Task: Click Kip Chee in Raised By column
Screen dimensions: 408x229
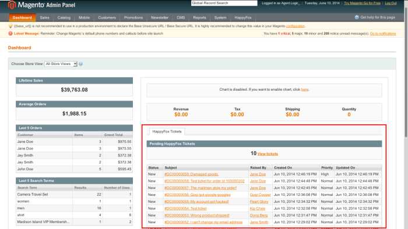Action: tap(258, 209)
